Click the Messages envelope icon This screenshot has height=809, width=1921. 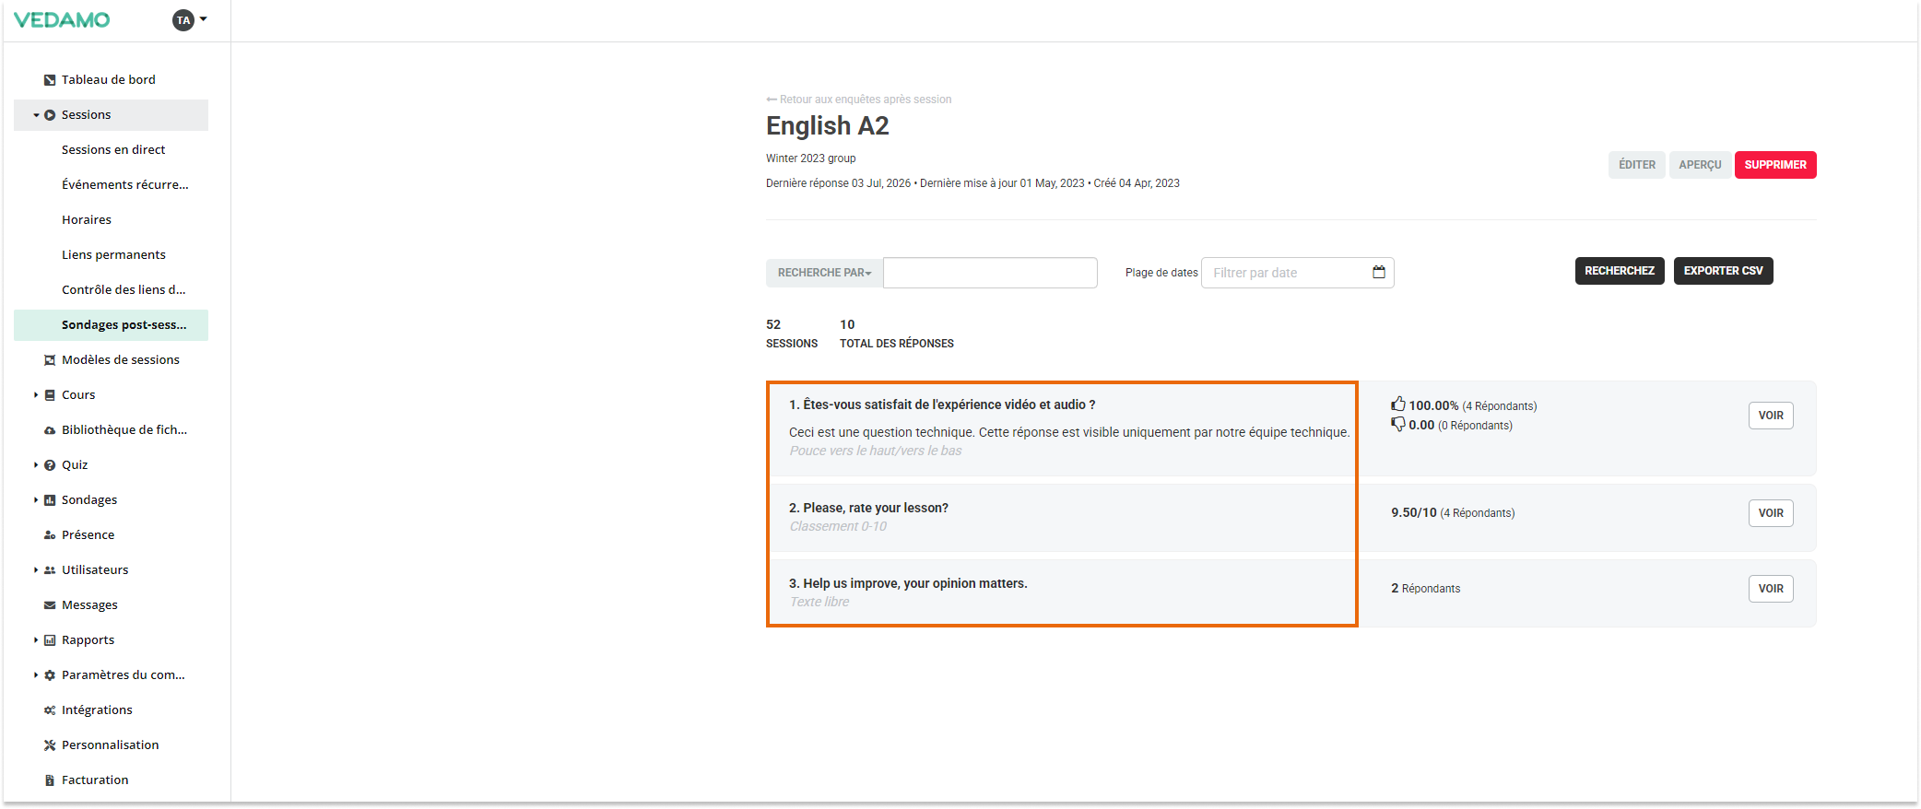coord(50,605)
